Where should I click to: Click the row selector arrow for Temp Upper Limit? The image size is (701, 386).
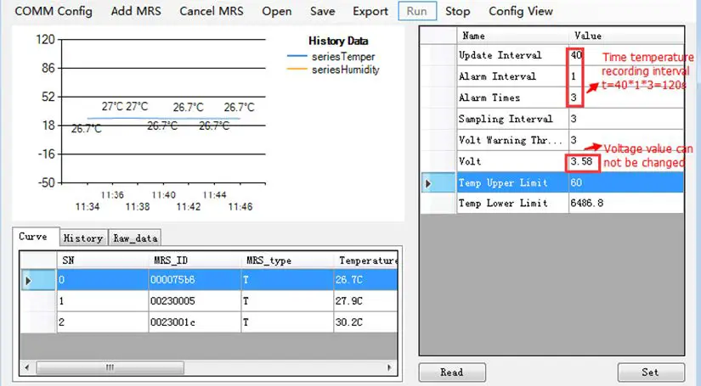coord(438,183)
